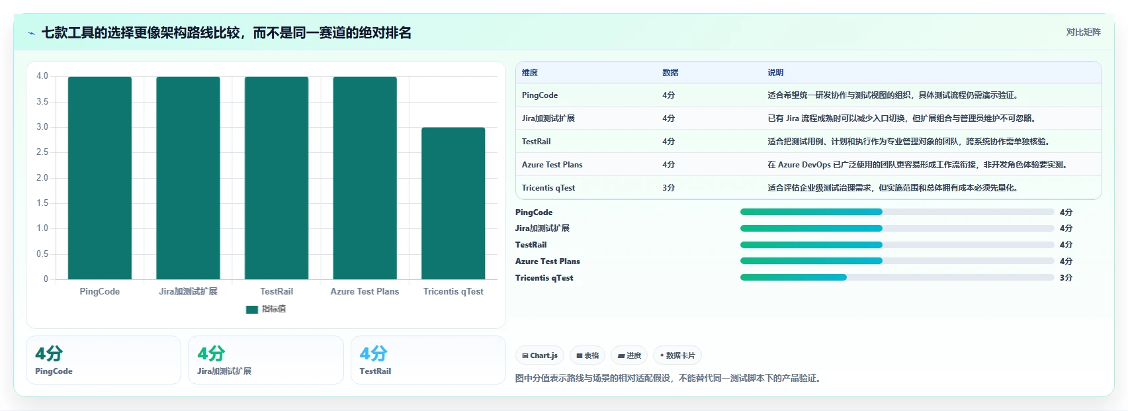Click Jira加测试扩展 cell in the table
The width and height of the screenshot is (1128, 411).
[x=548, y=118]
